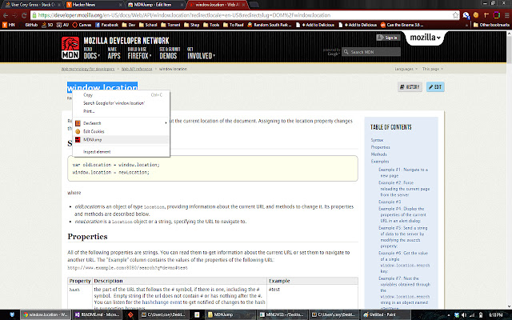Open the mozilla tab dropdown

point(425,38)
